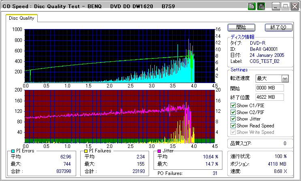The image size is (301, 181).
Task: Click the magenta Jitter legend square
Action: 159,151
